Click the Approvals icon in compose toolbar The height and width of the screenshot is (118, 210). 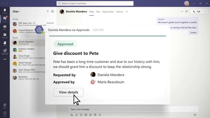click(x=100, y=115)
